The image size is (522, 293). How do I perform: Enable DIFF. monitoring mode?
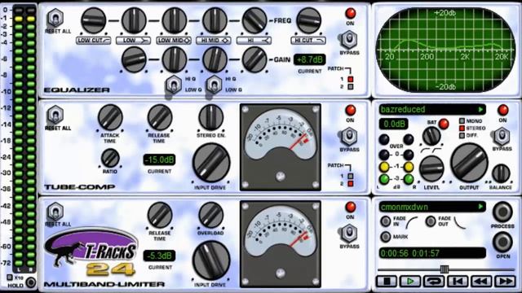click(x=462, y=136)
